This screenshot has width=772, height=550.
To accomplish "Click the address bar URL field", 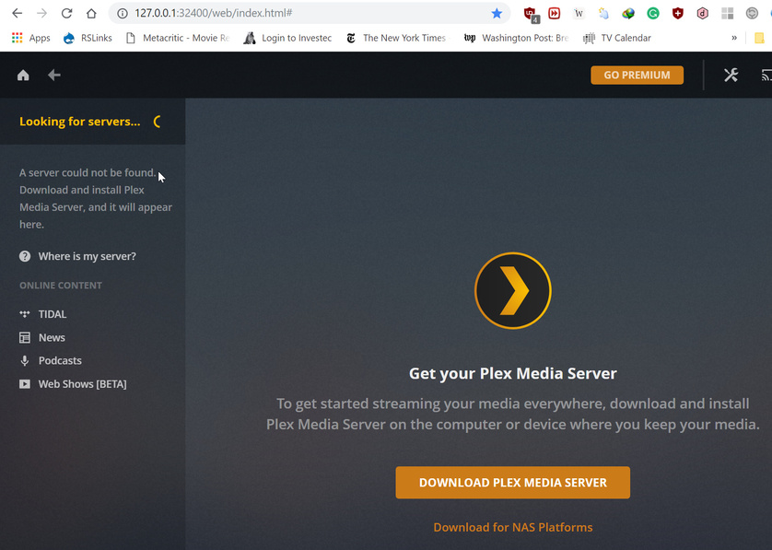I will pyautogui.click(x=310, y=13).
